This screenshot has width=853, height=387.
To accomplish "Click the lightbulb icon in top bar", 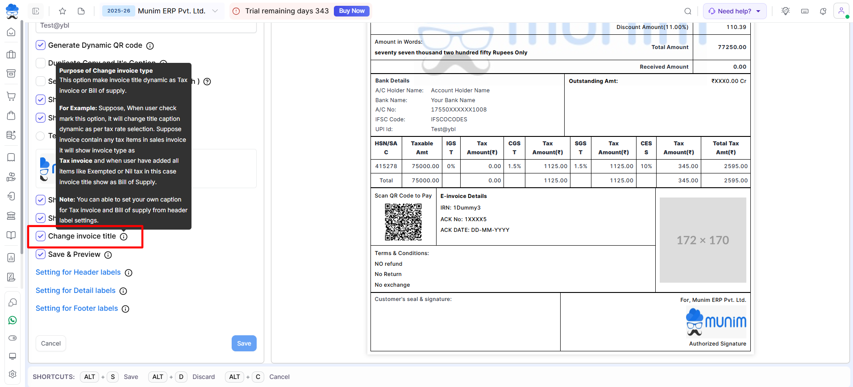I will (786, 11).
